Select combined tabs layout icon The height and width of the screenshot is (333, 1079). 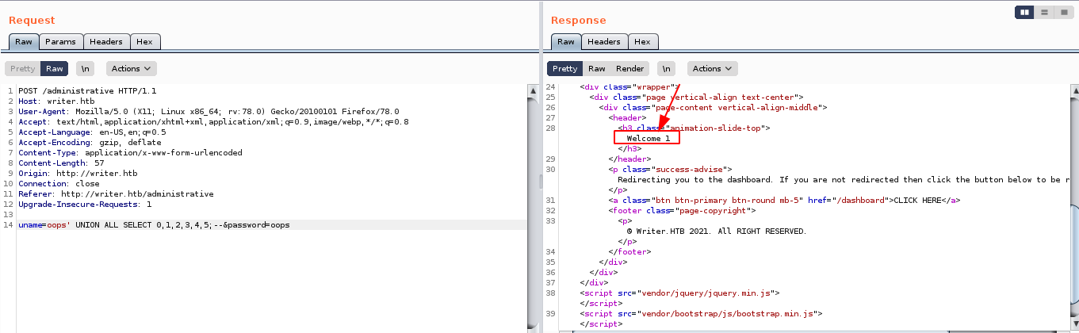click(x=1063, y=12)
